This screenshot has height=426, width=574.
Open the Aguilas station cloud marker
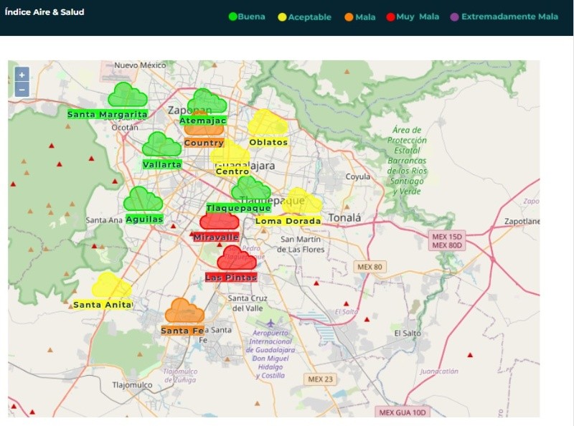click(143, 199)
